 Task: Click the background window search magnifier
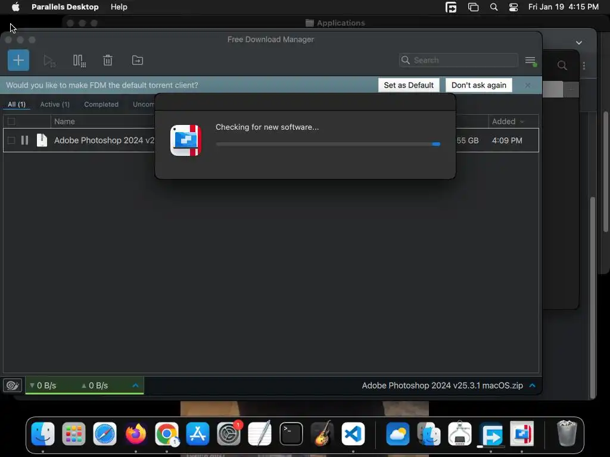pyautogui.click(x=562, y=65)
